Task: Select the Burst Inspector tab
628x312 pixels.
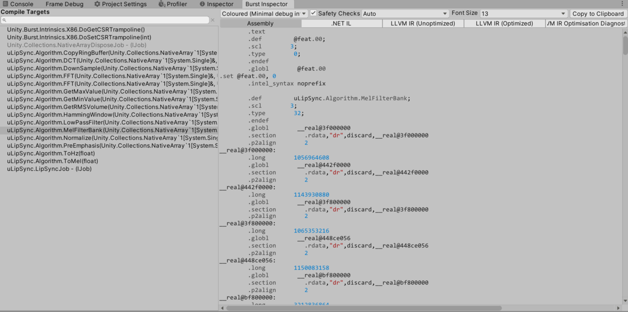Action: [x=266, y=4]
